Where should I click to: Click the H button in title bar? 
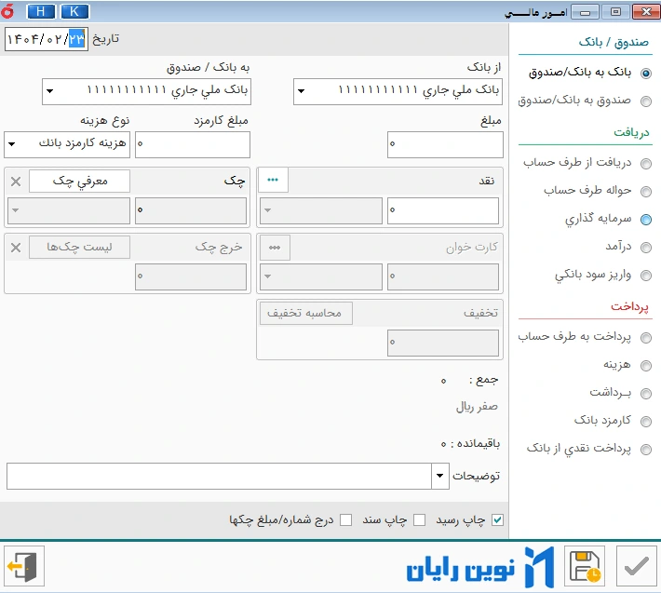[40, 11]
